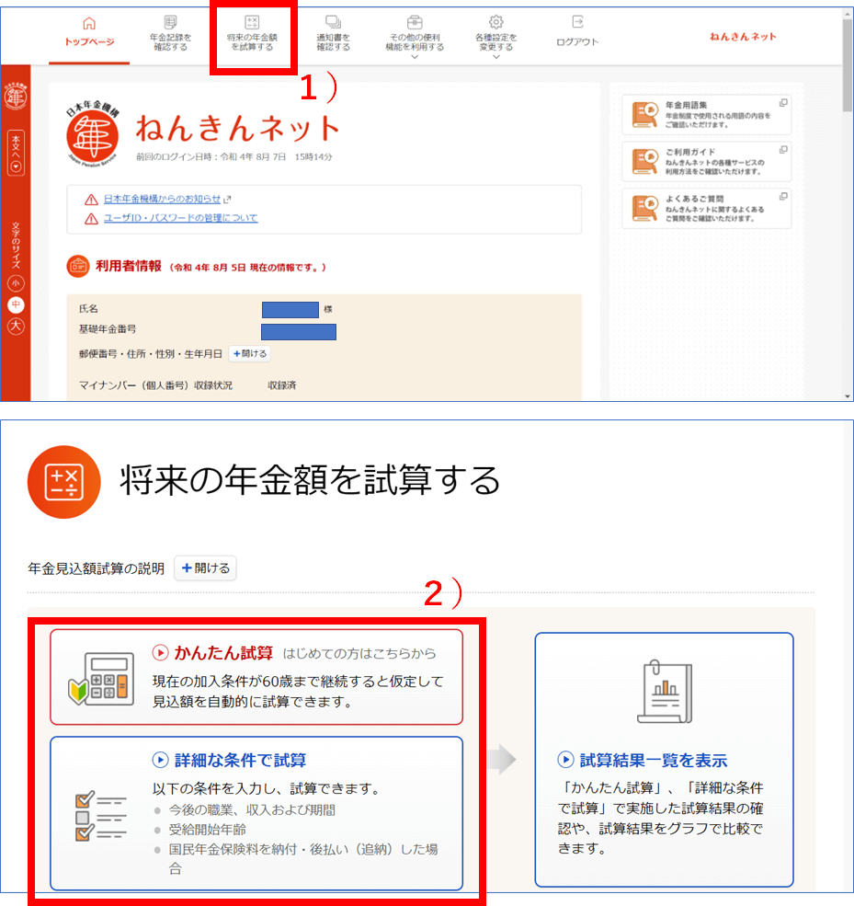The height and width of the screenshot is (906, 854).
Task: Set text size to 中
Action: 16,304
